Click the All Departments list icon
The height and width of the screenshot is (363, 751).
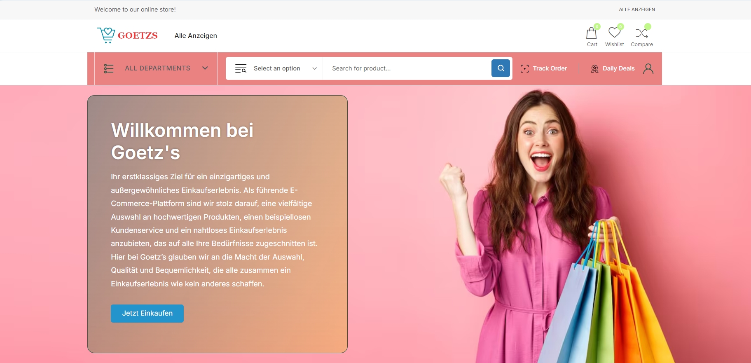[x=109, y=68]
